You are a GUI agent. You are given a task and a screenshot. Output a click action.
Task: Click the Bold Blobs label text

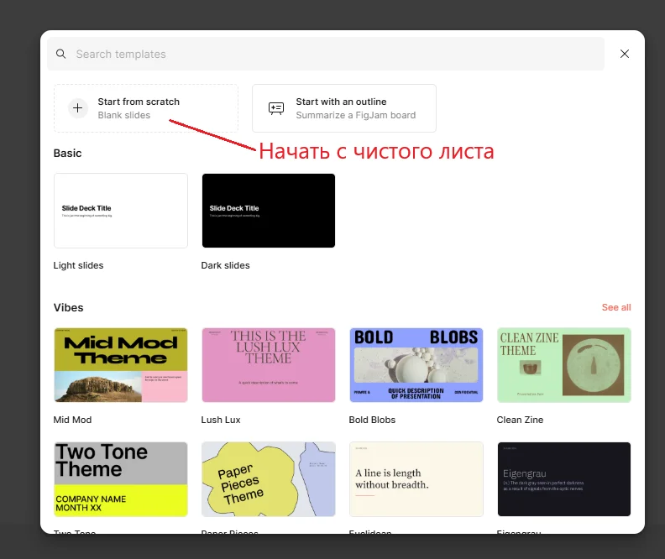[x=372, y=420]
